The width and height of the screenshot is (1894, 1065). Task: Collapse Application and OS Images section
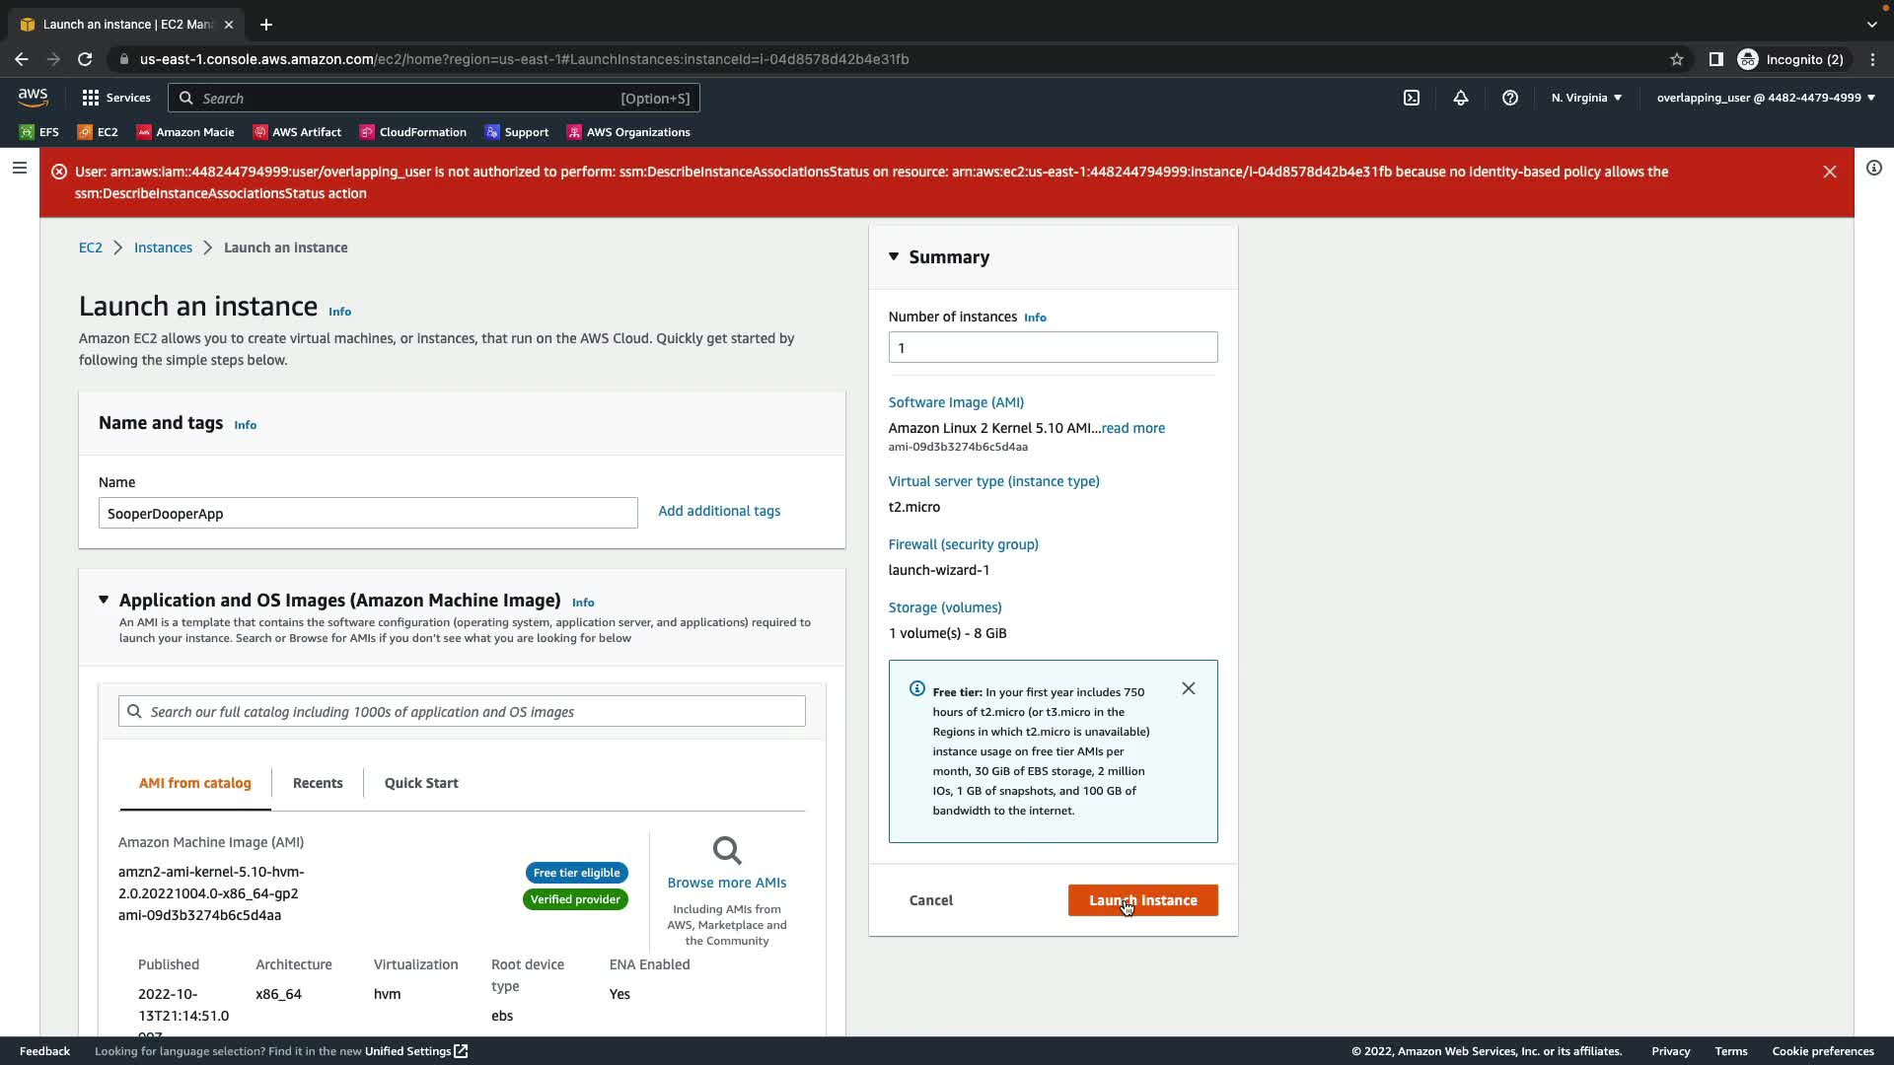point(104,600)
